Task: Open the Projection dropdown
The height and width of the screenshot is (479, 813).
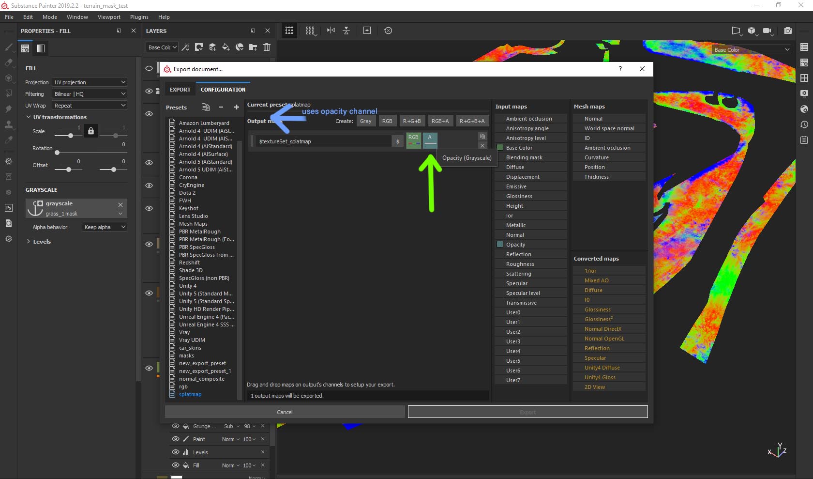Action: (x=90, y=82)
